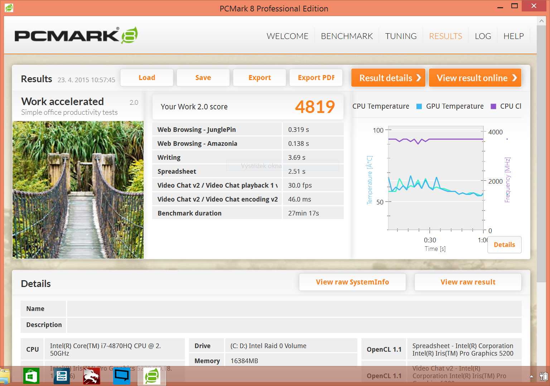Open chart Details button
The image size is (550, 386).
(504, 245)
